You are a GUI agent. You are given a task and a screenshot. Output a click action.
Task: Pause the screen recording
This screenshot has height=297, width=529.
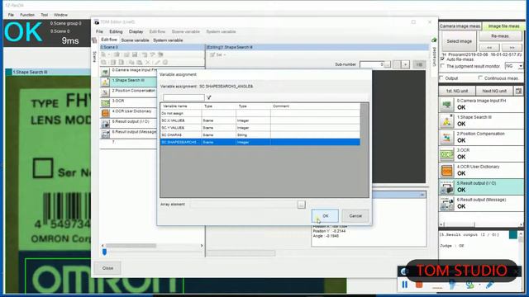point(404,285)
